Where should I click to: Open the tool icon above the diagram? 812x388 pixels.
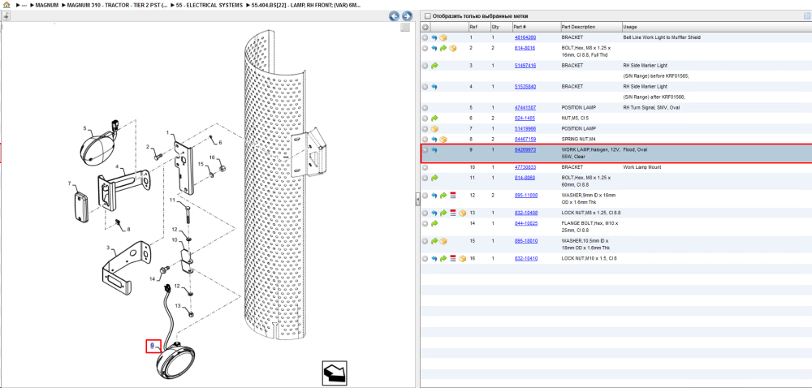(6, 16)
